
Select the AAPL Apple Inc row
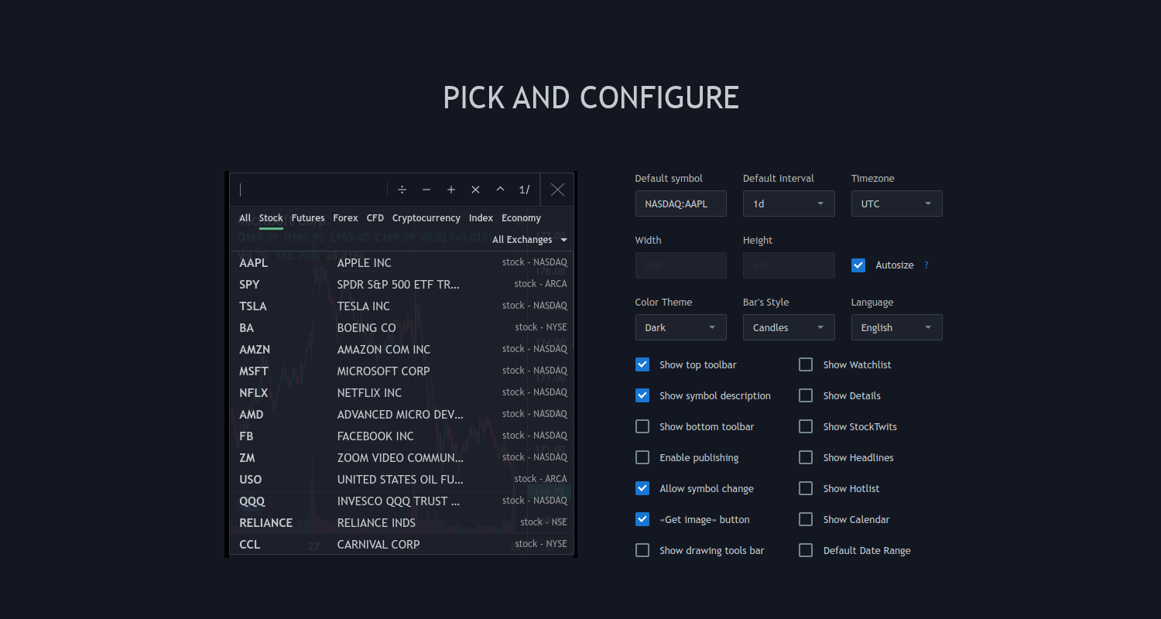[401, 262]
